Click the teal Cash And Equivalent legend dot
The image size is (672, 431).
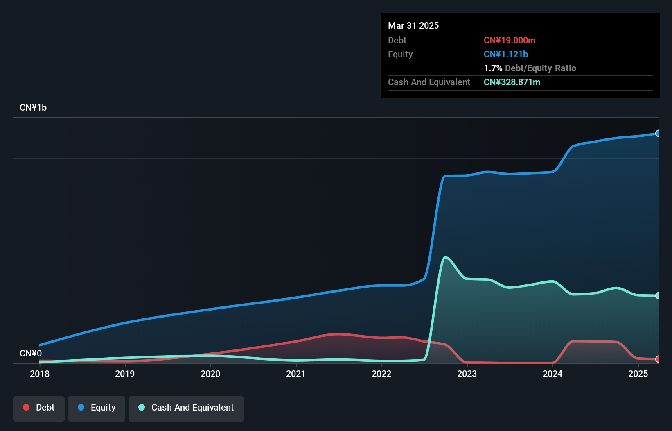pos(142,407)
